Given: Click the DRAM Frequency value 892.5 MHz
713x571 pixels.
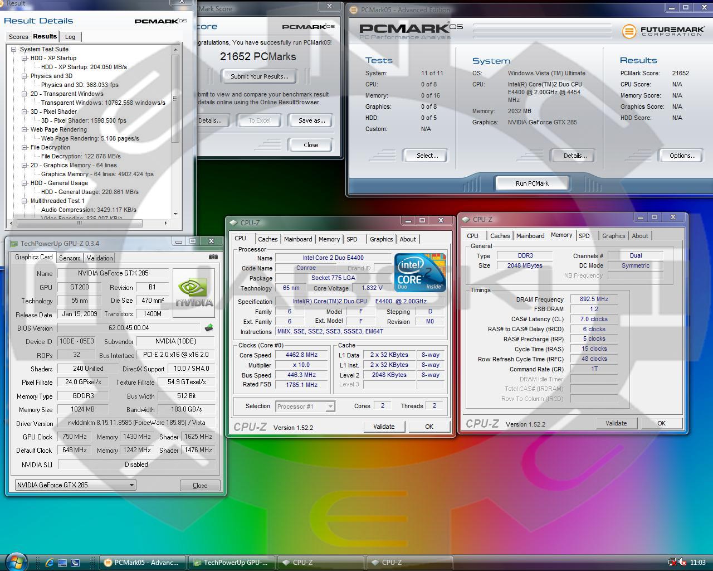Looking at the screenshot, I should click(594, 299).
